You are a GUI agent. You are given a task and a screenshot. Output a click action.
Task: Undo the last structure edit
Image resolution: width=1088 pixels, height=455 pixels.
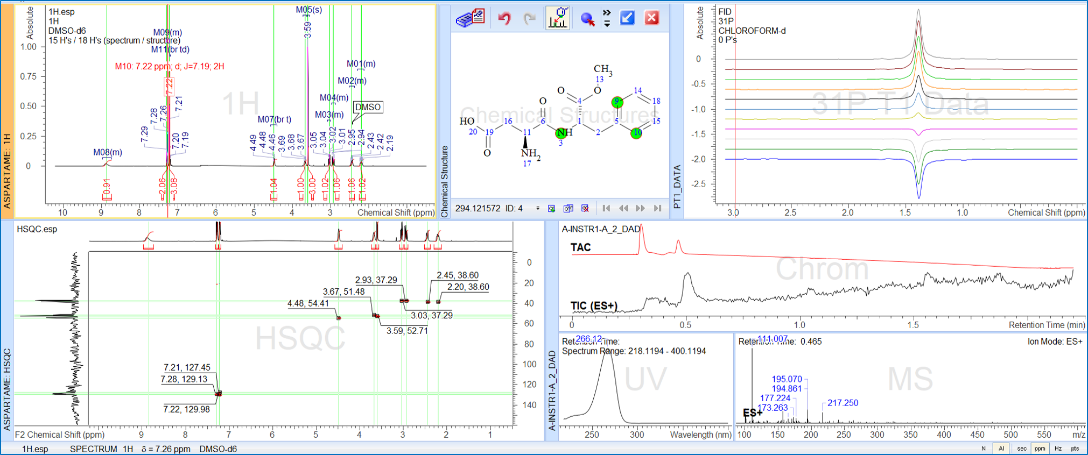coord(504,19)
